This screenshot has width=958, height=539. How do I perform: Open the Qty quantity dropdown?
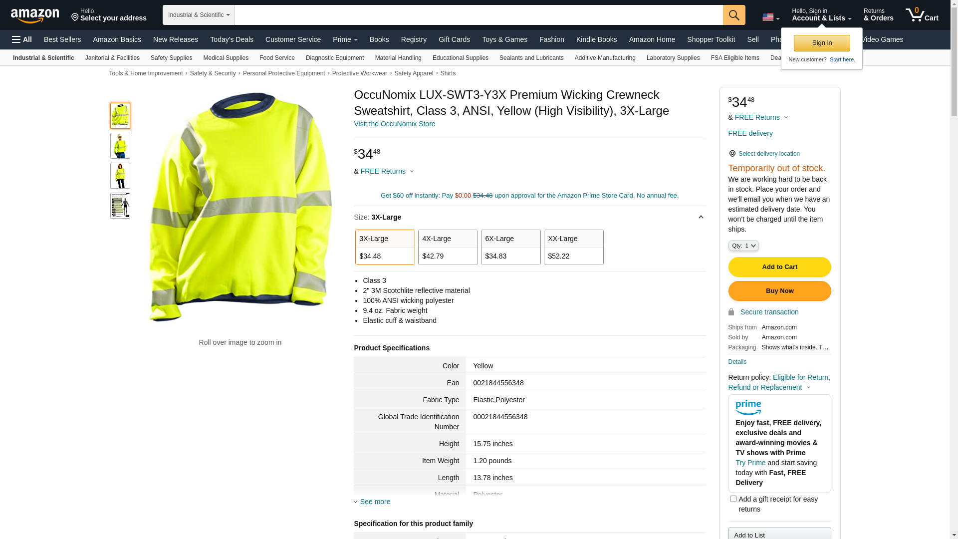743,246
